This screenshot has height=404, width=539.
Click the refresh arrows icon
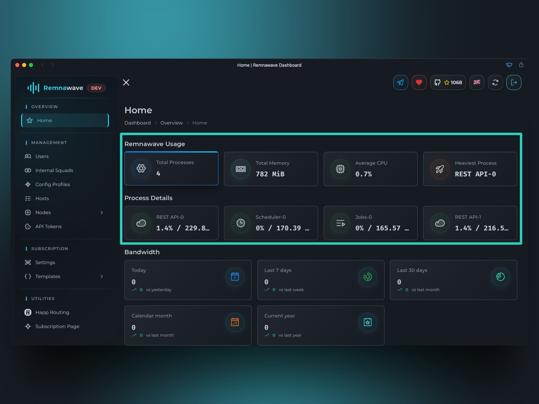tap(495, 82)
